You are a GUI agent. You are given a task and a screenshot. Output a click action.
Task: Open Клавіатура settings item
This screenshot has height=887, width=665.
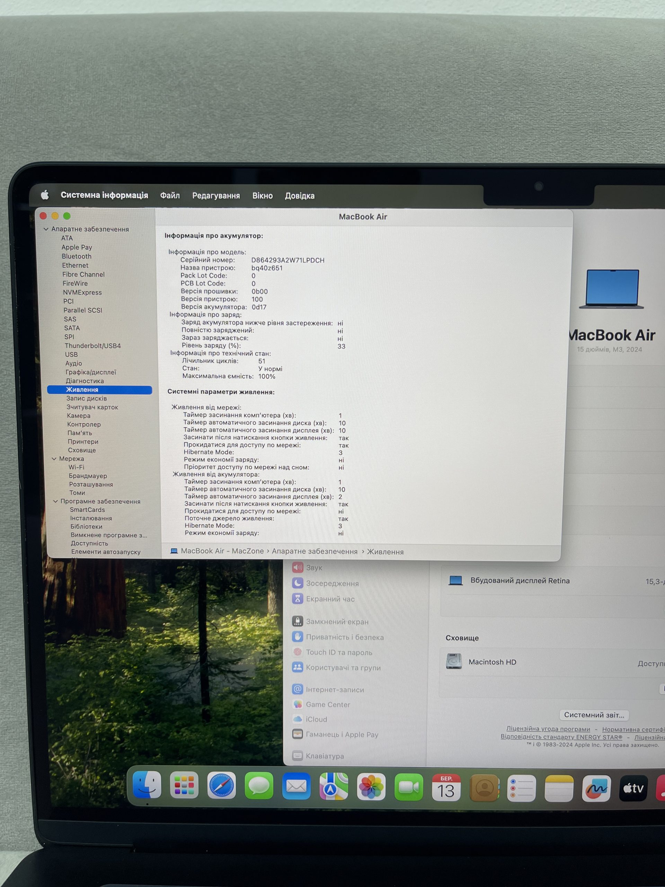[x=318, y=756]
